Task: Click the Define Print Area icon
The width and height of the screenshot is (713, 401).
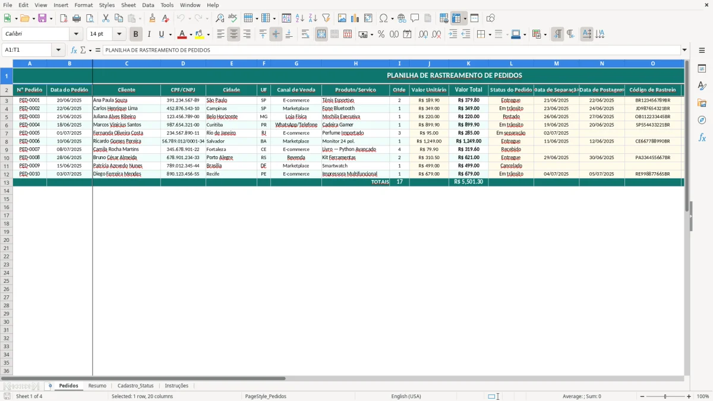Action: [x=444, y=18]
